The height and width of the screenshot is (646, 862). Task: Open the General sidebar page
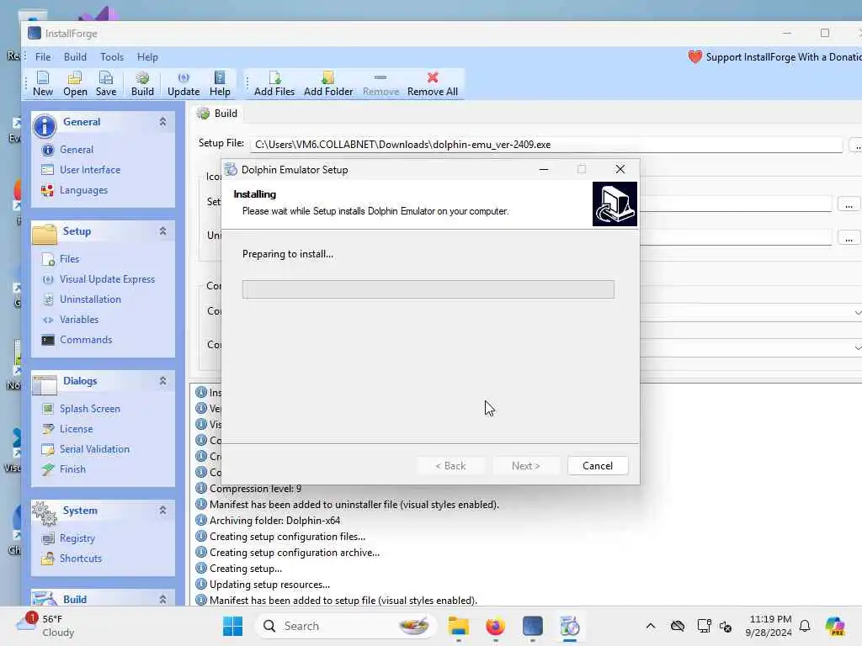pos(77,150)
